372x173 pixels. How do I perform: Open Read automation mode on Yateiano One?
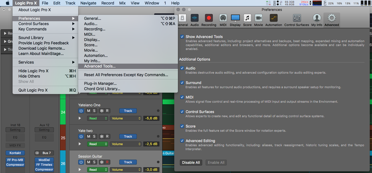[x=97, y=118]
